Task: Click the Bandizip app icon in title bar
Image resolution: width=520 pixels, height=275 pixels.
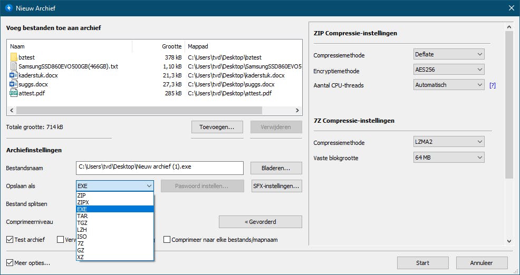Action: pyautogui.click(x=8, y=8)
